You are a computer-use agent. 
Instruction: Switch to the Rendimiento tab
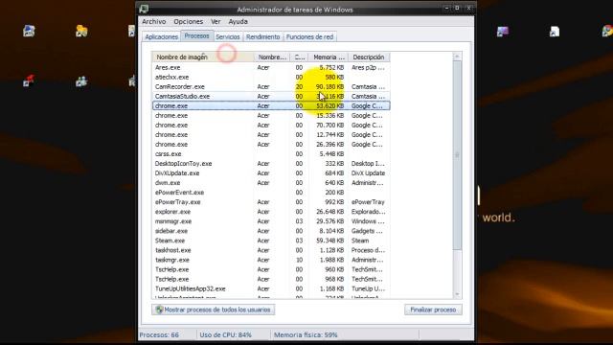[262, 36]
